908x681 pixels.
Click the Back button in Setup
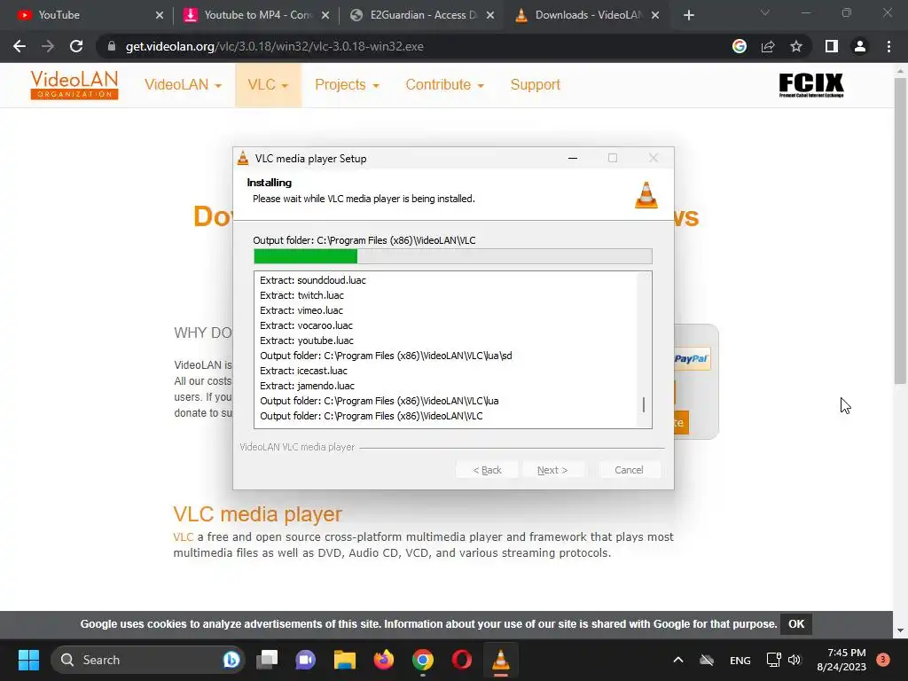tap(487, 470)
